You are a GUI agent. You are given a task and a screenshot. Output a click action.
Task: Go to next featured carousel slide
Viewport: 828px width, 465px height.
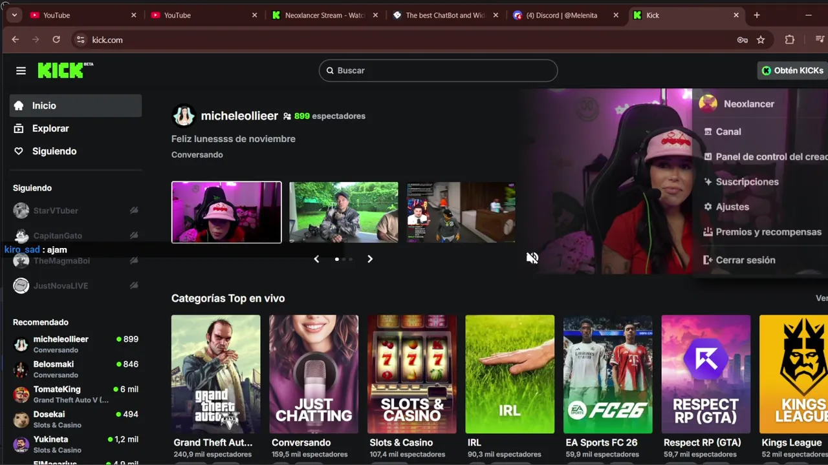pos(370,259)
